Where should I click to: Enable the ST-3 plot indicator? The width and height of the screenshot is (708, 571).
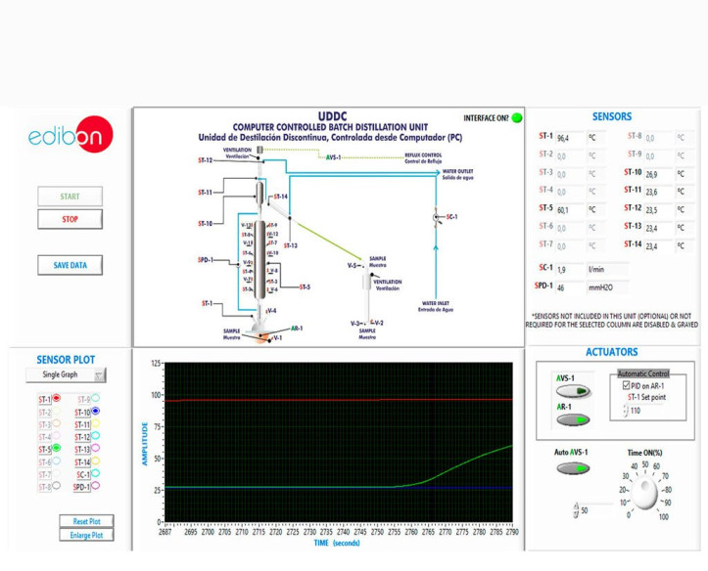(56, 423)
